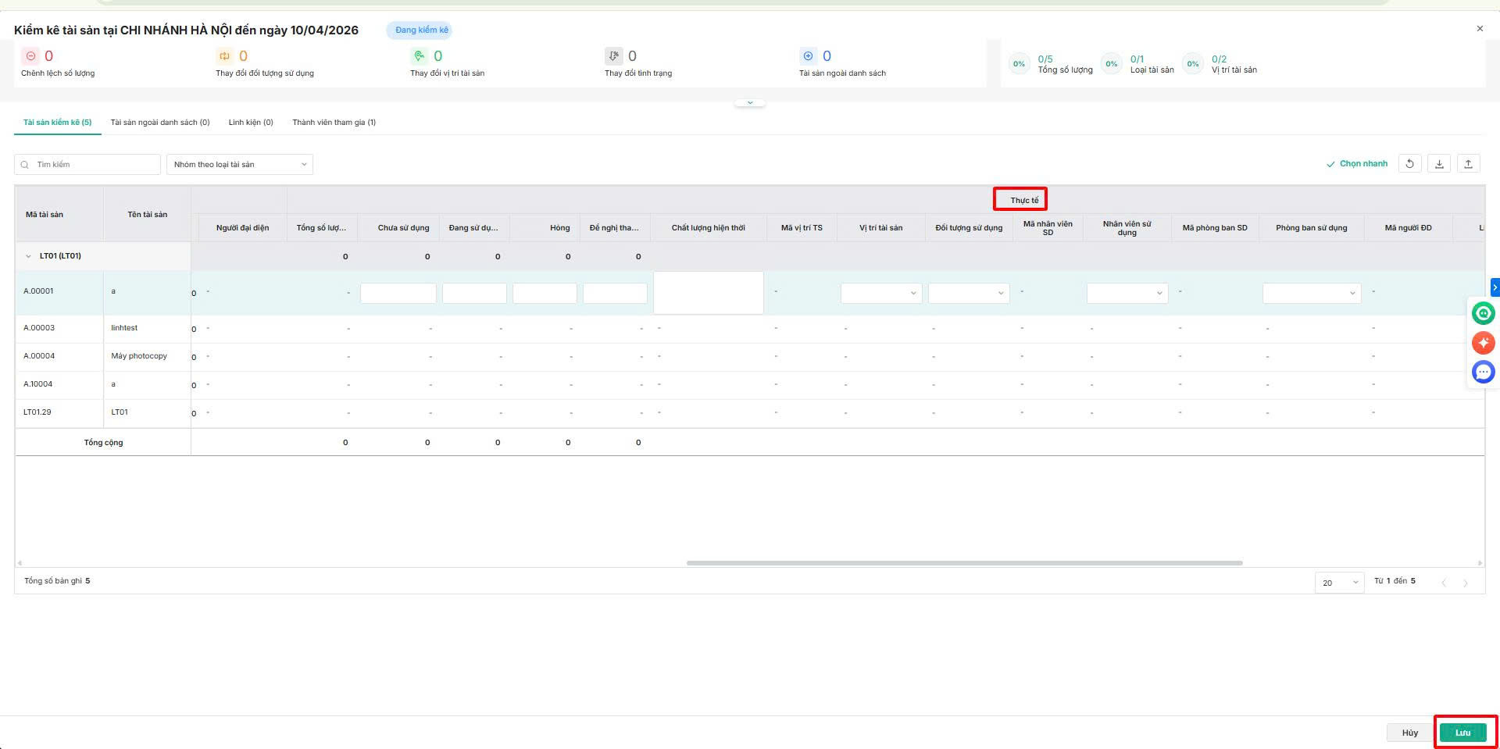Click the download icon in the table toolbar

click(x=1439, y=164)
